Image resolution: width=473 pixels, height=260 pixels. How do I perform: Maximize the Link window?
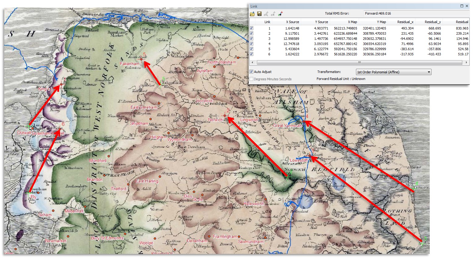click(x=462, y=6)
